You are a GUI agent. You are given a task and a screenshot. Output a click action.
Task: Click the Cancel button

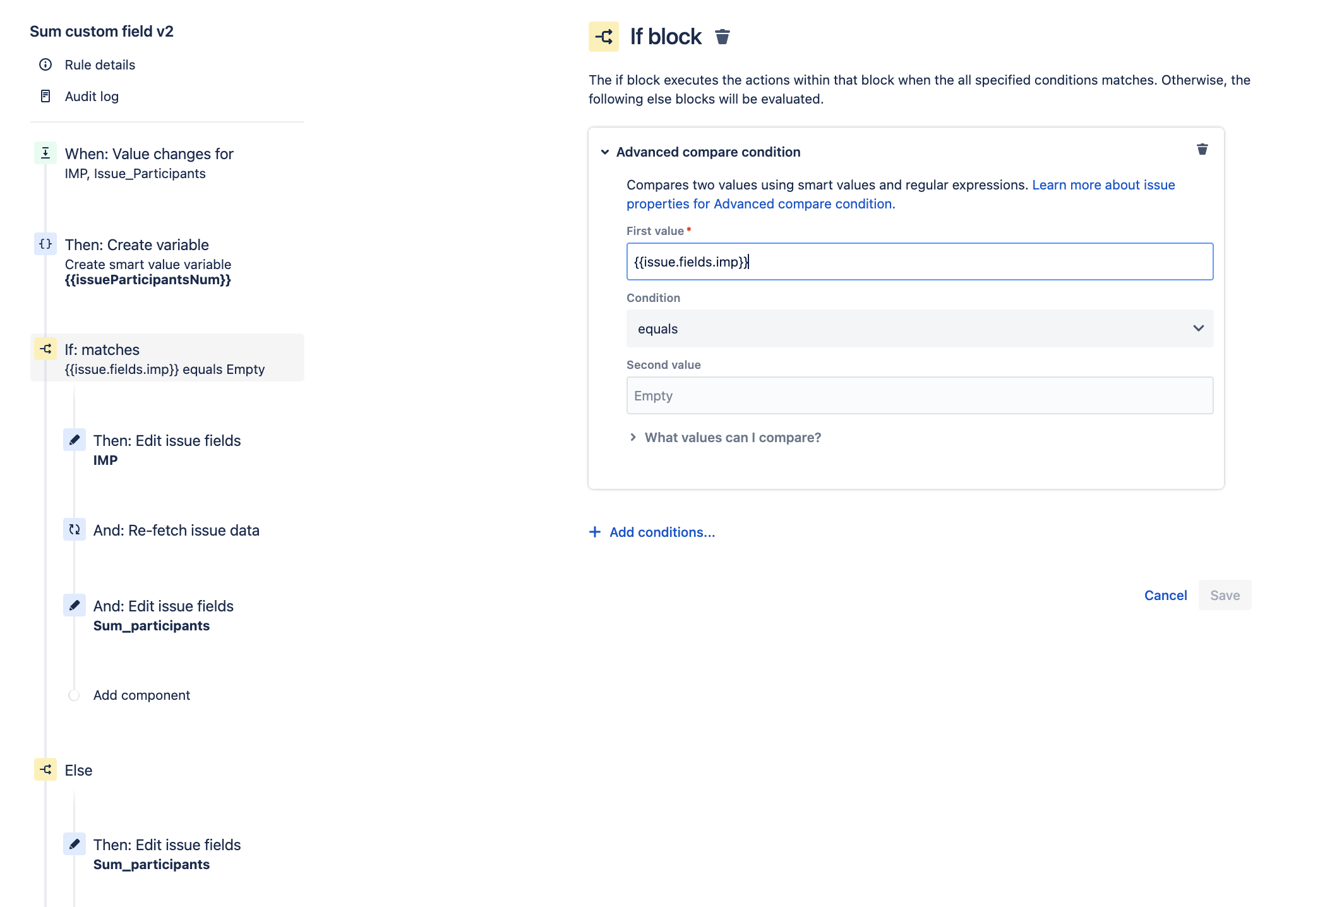1165,595
